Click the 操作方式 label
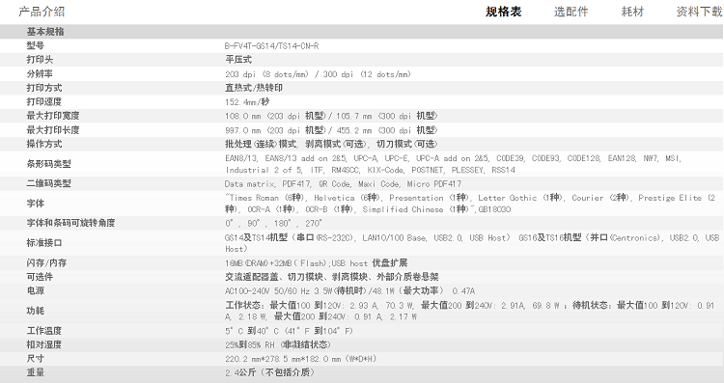724x383 pixels. [x=44, y=144]
